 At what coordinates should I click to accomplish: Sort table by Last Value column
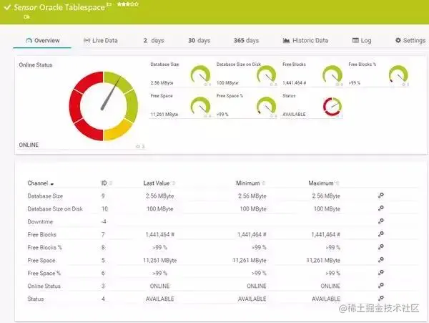159,183
